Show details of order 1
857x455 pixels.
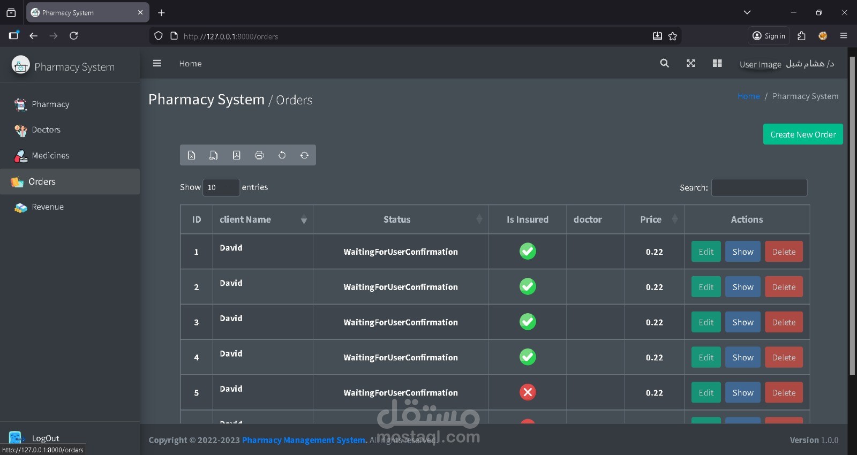click(x=743, y=252)
